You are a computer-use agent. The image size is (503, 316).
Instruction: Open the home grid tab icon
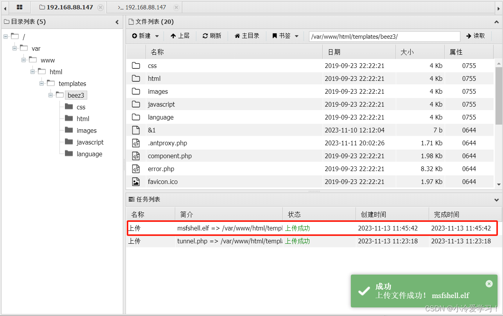[20, 7]
